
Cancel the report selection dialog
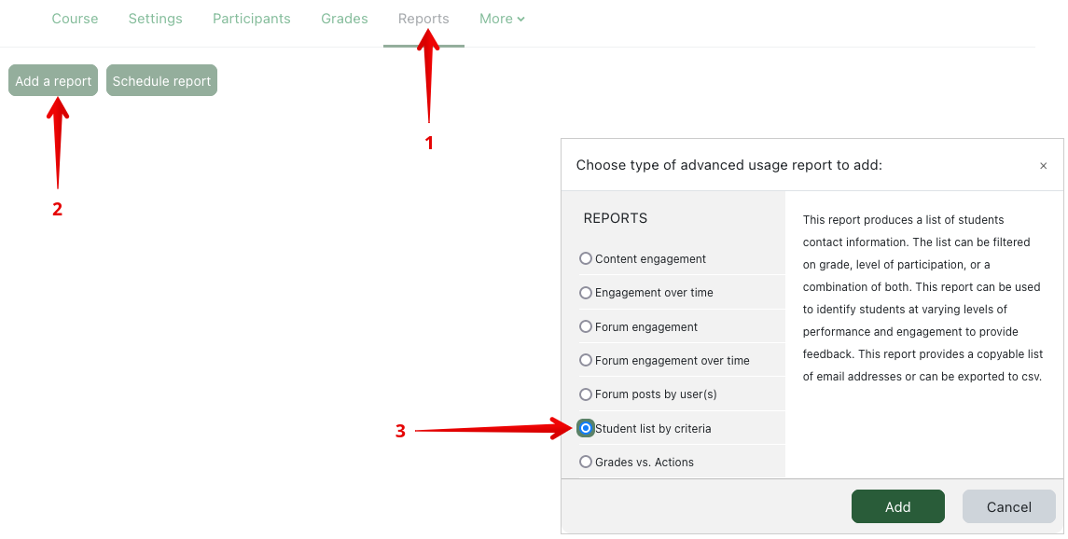1008,507
